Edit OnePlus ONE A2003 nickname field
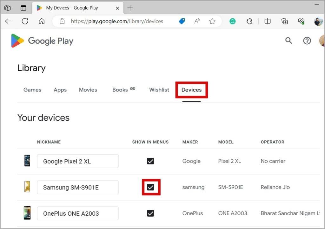The width and height of the screenshot is (325, 229). click(x=78, y=213)
